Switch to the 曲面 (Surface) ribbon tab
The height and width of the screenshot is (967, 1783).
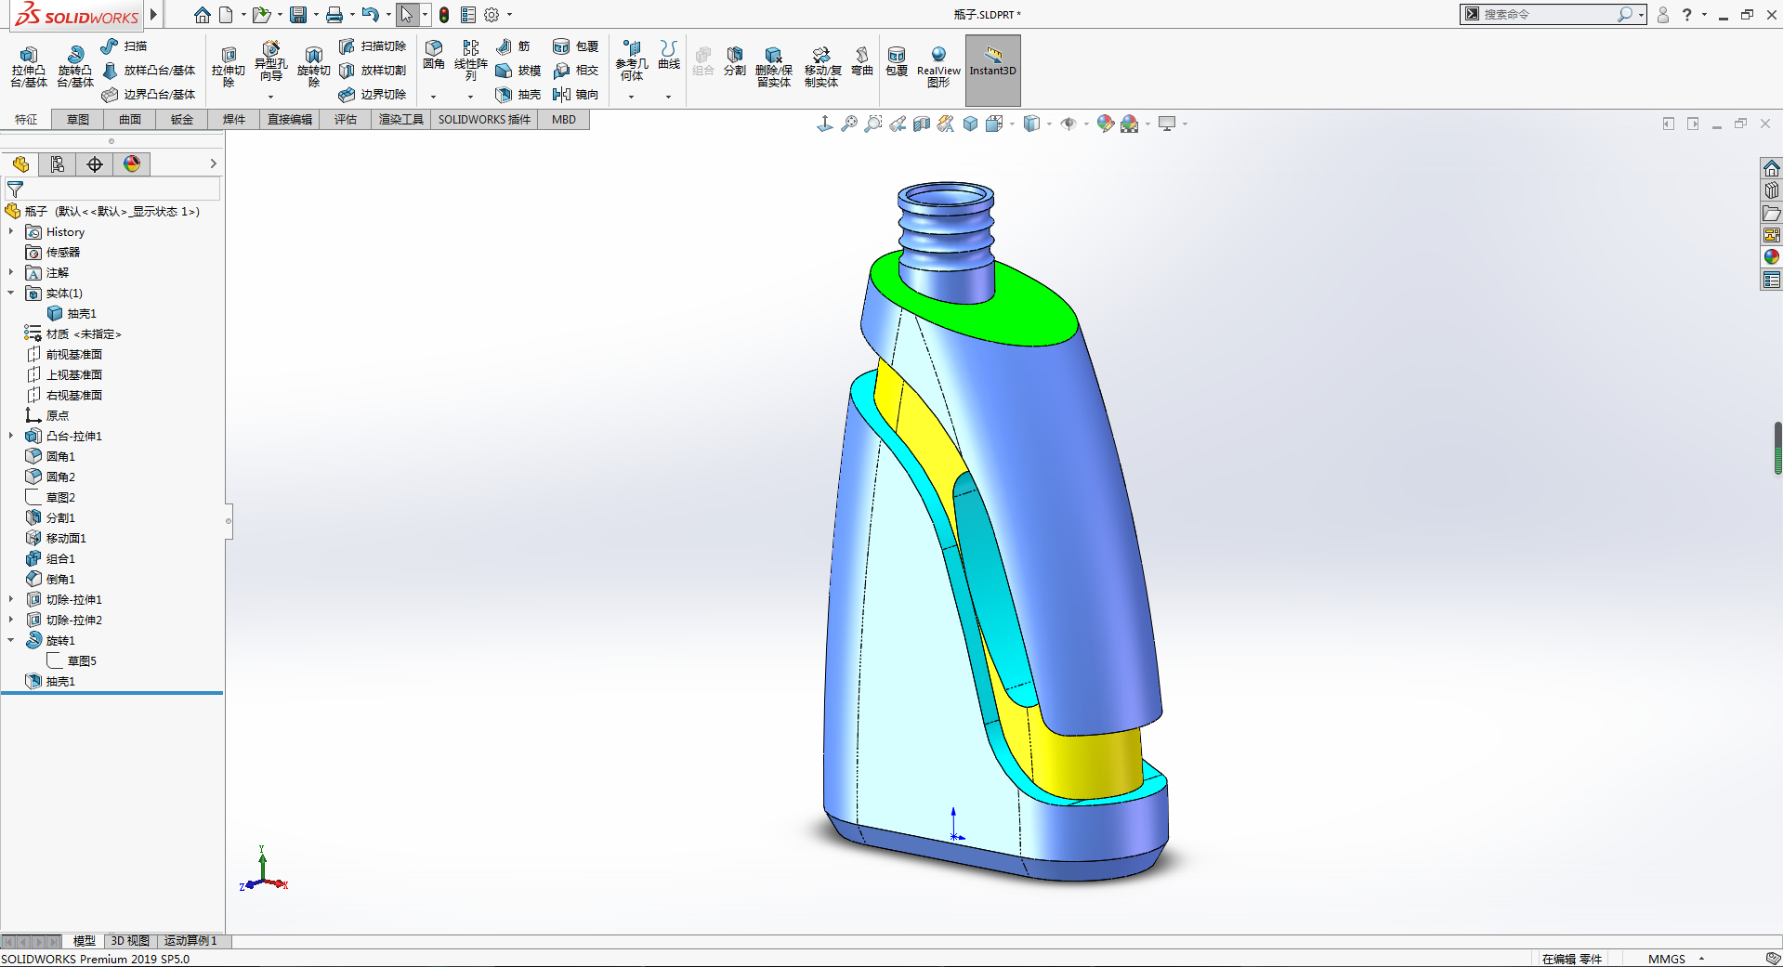tap(130, 119)
